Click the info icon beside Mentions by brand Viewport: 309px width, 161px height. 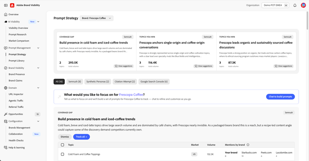click(248, 145)
